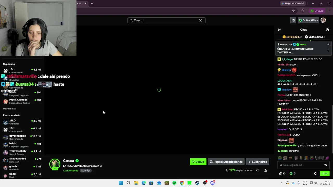The image size is (333, 187).
Task: Open Shadoune666 channel in sidebar
Action: pyautogui.click(x=22, y=160)
